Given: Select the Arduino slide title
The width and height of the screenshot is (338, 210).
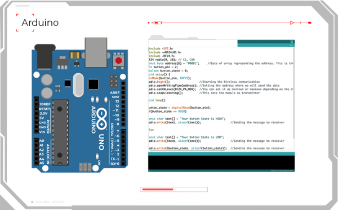Looking at the screenshot, I should coord(40,23).
